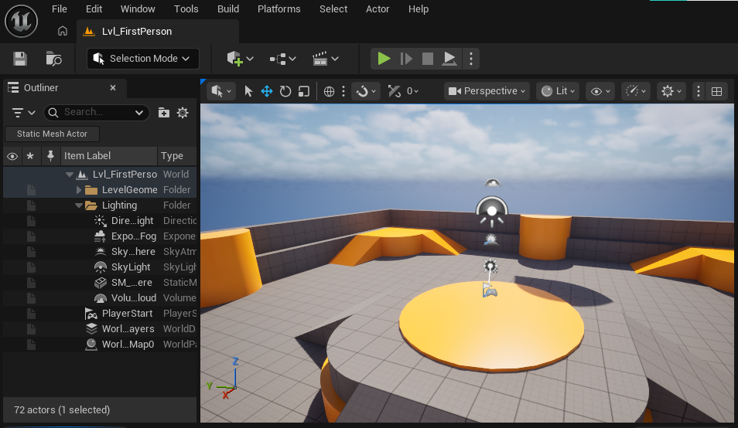The width and height of the screenshot is (738, 428).
Task: Click the Static Mesh Actor filter button
Action: pos(53,134)
